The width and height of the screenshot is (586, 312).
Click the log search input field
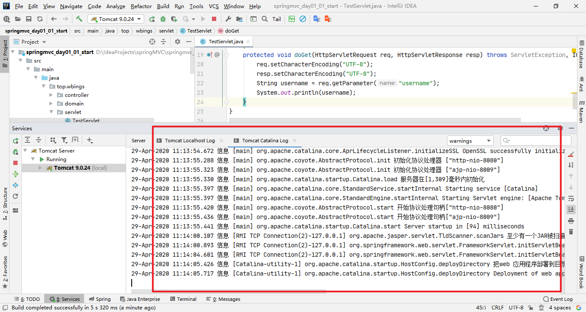click(x=536, y=141)
